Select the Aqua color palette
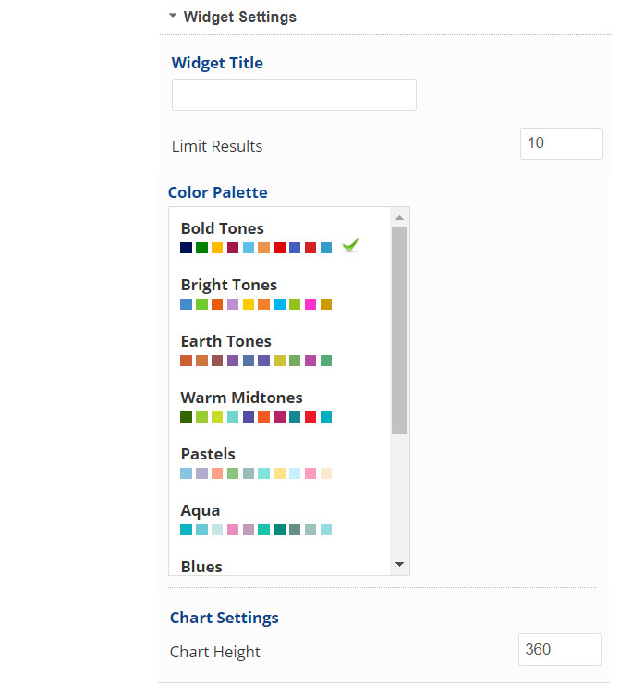Screen dimensions: 620x686 pos(201,510)
